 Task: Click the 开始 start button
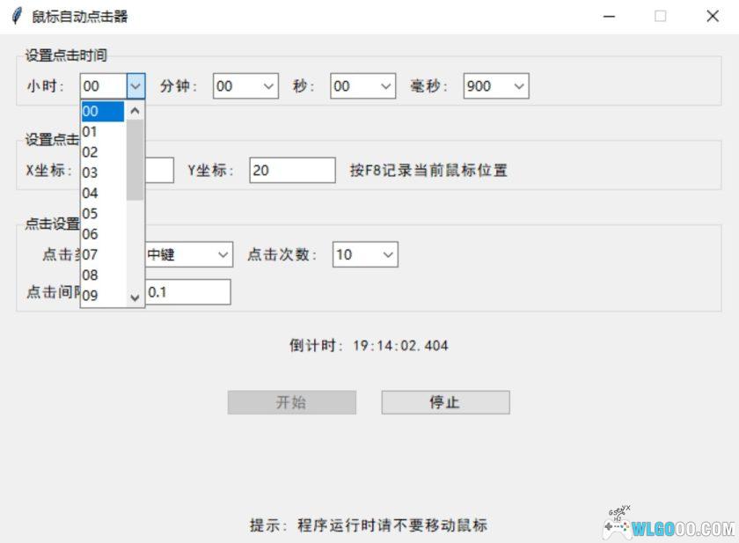click(x=291, y=402)
